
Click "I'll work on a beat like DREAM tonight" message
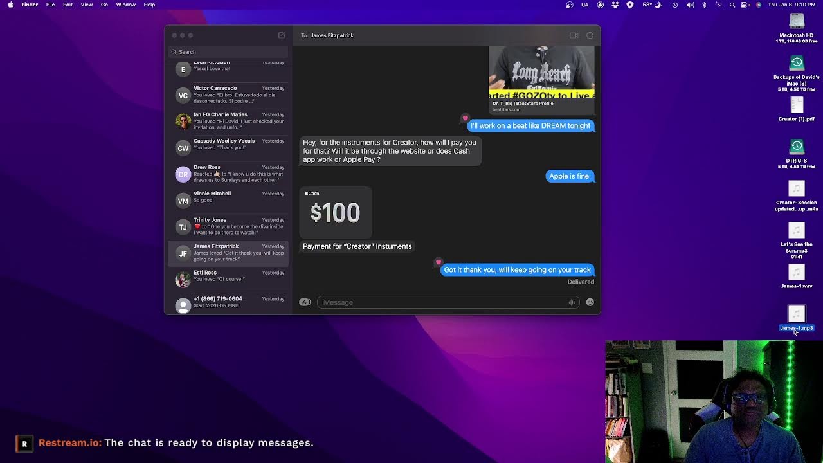click(530, 126)
